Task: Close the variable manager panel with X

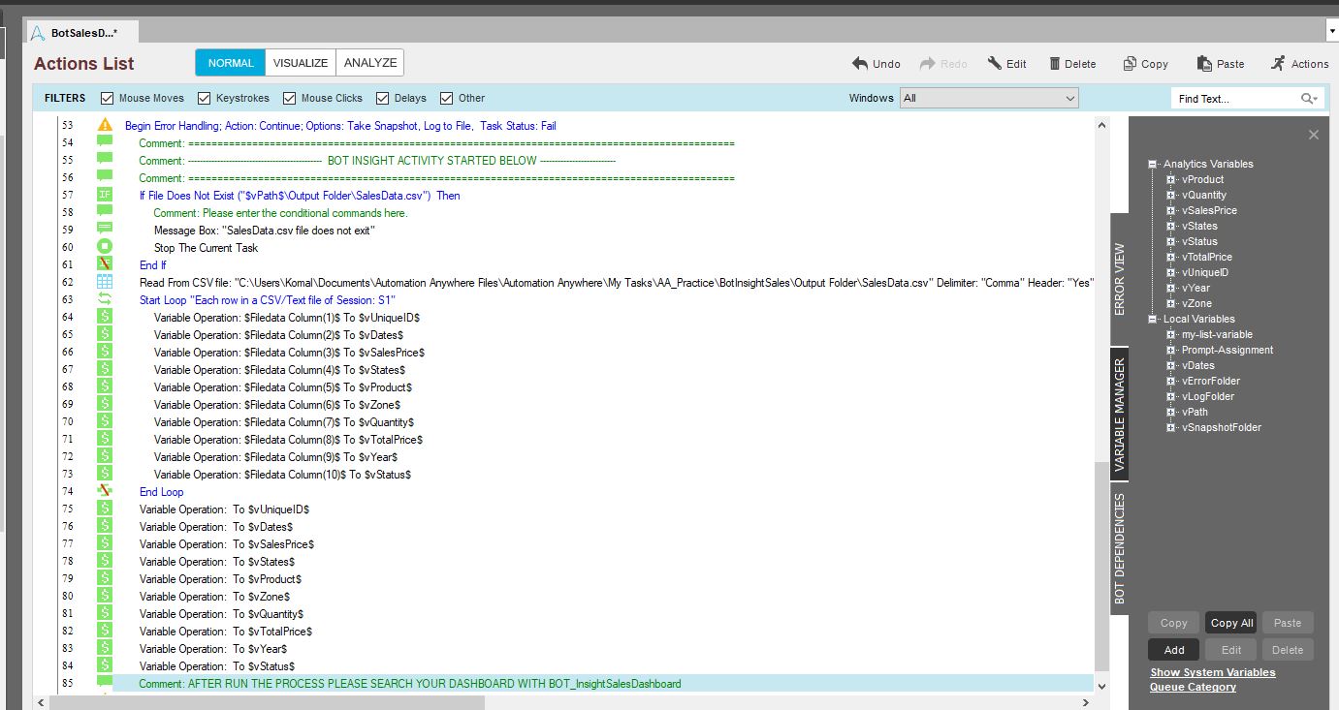Action: 1314,135
